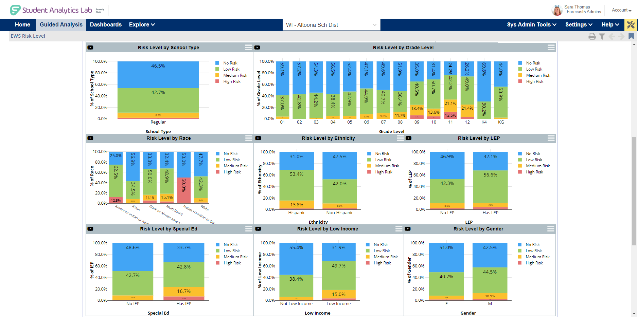
Task: Open hamburger menu of Gender chart
Action: click(551, 229)
